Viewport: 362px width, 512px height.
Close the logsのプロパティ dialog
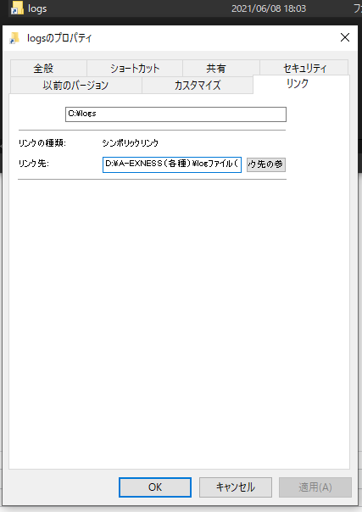pyautogui.click(x=345, y=37)
